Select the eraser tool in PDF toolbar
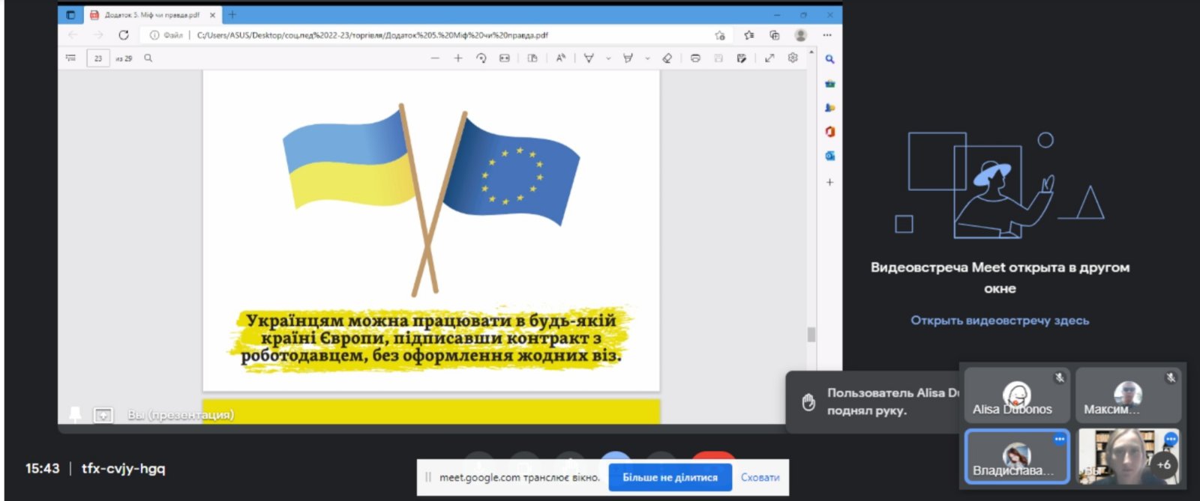 tap(667, 58)
